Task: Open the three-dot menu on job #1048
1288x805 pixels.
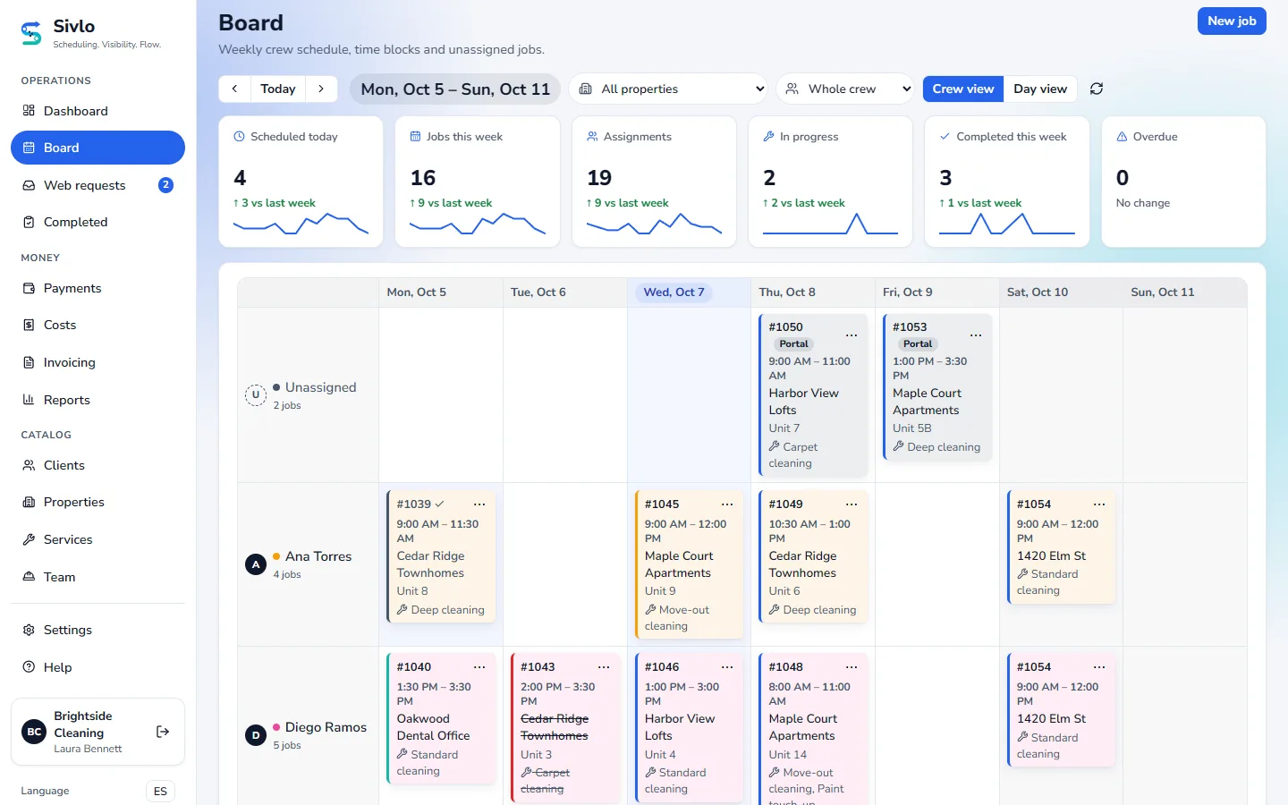Action: 852,667
